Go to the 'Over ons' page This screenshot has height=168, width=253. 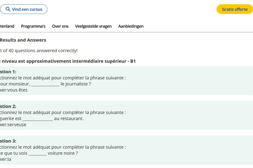tap(60, 26)
